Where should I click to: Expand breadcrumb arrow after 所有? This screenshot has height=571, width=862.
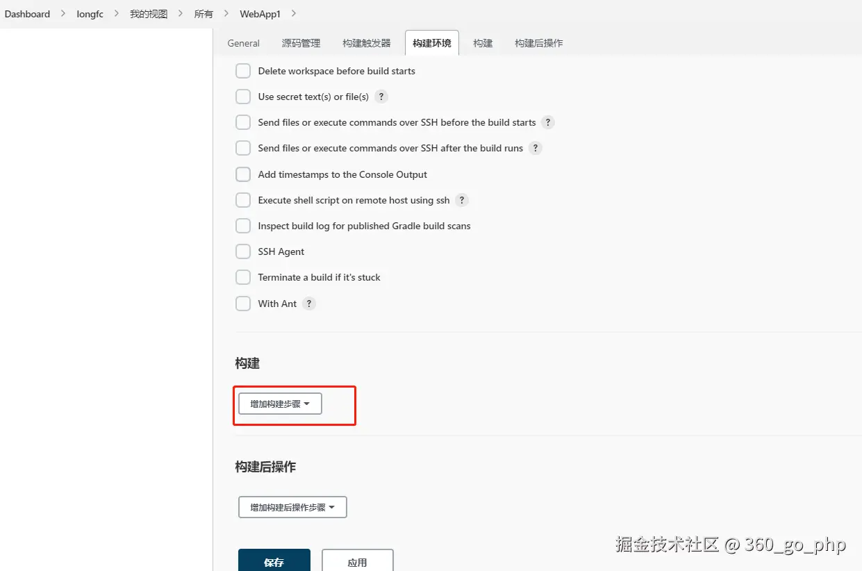(226, 14)
